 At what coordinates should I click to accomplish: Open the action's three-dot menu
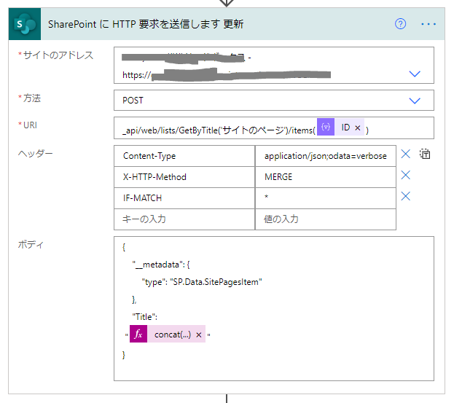pos(428,24)
